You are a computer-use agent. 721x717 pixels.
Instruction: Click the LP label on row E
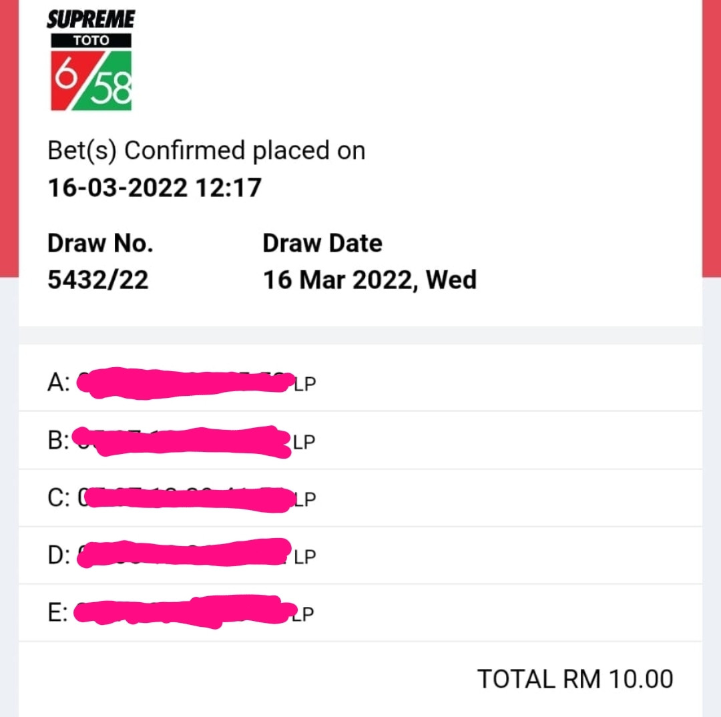(303, 614)
